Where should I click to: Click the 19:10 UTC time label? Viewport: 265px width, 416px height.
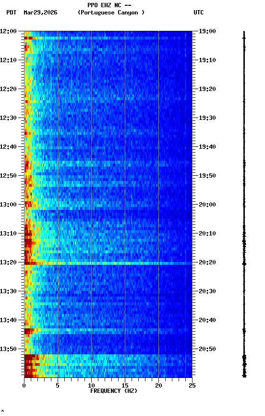pyautogui.click(x=207, y=60)
